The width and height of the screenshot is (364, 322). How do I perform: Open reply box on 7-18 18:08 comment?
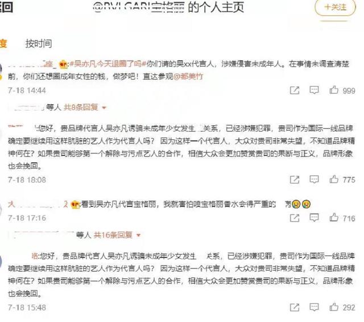pyautogui.click(x=314, y=179)
